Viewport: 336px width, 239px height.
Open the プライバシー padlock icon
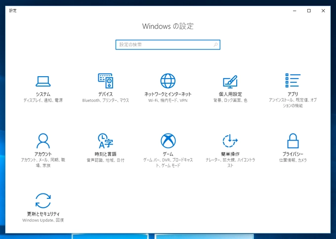coord(293,141)
